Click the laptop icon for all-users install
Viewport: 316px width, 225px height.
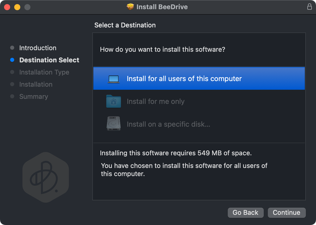pyautogui.click(x=113, y=79)
